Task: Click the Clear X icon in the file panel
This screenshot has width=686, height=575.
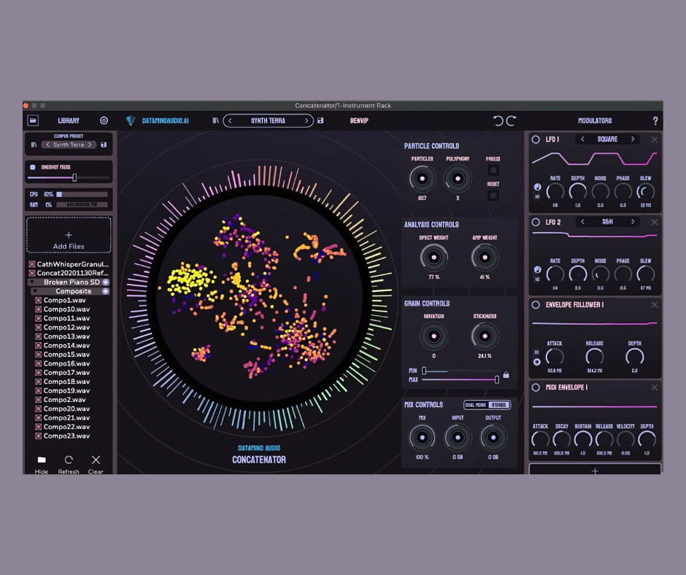Action: (x=96, y=460)
